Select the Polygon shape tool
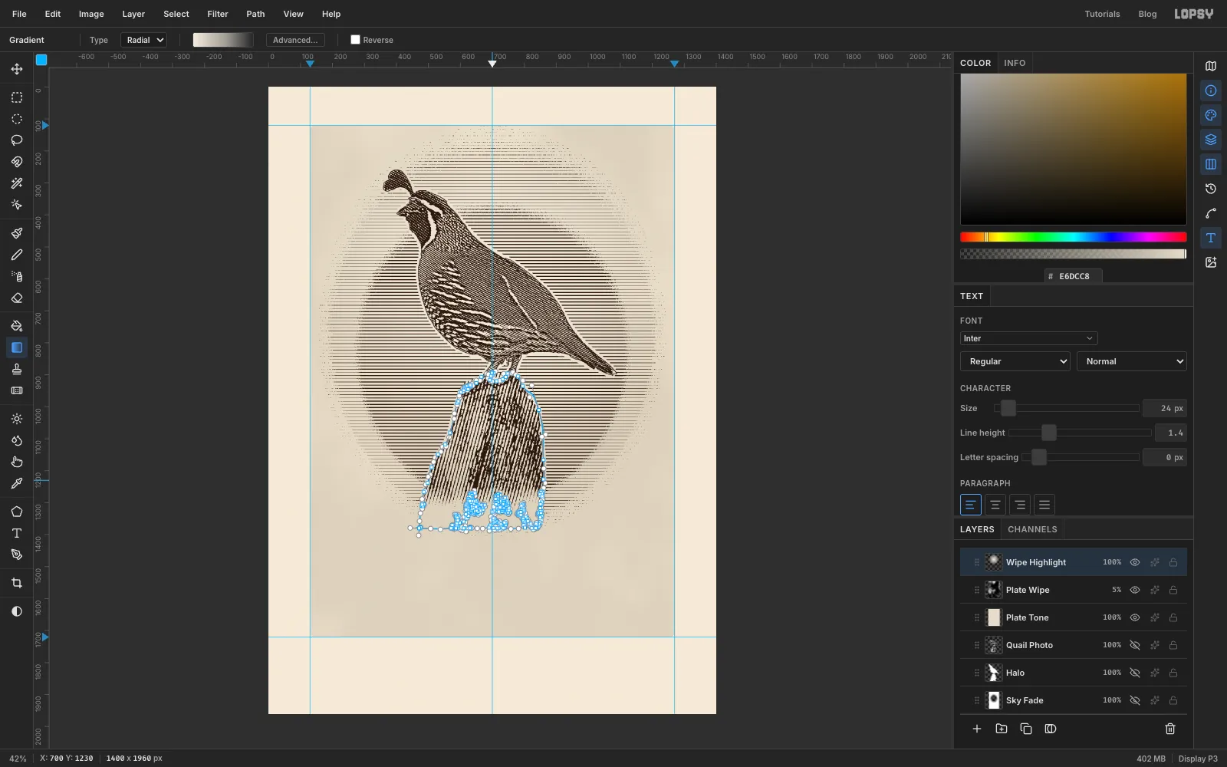The height and width of the screenshot is (767, 1227). 17,512
